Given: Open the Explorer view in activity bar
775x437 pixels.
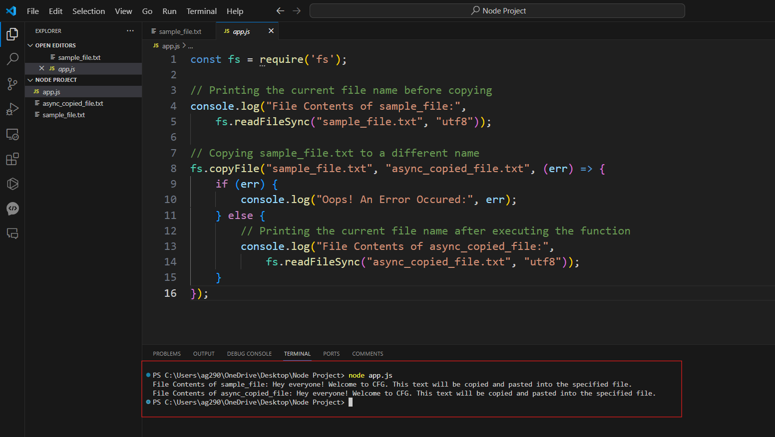Looking at the screenshot, I should [x=12, y=34].
